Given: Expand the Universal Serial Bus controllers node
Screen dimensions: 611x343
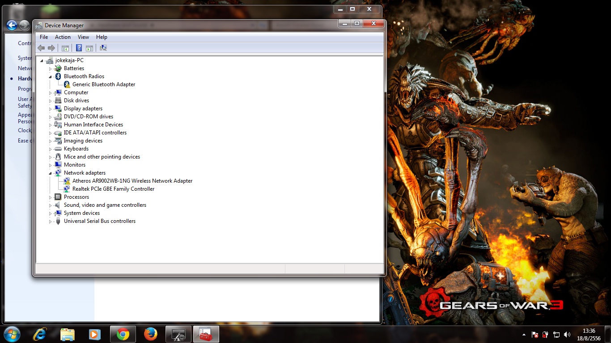Looking at the screenshot, I should [51, 222].
